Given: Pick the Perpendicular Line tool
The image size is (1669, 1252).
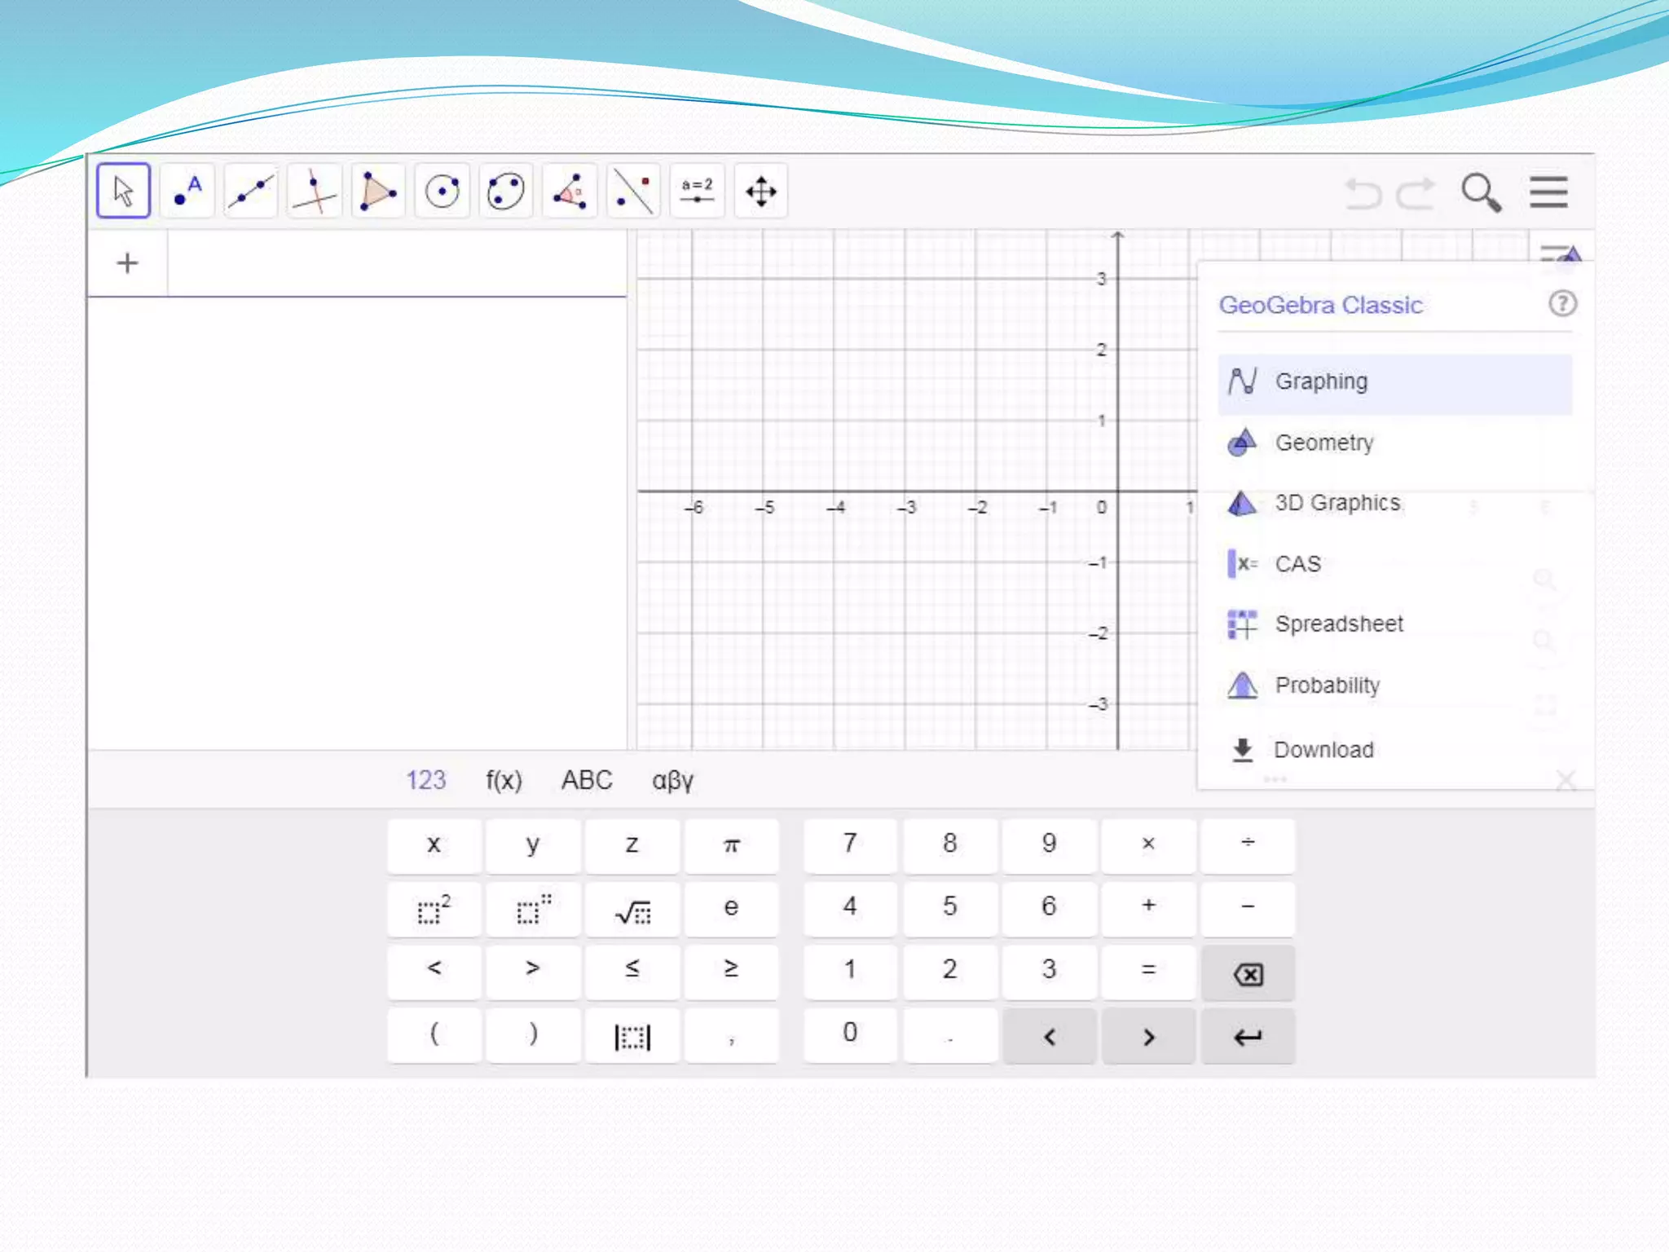Looking at the screenshot, I should click(x=315, y=192).
